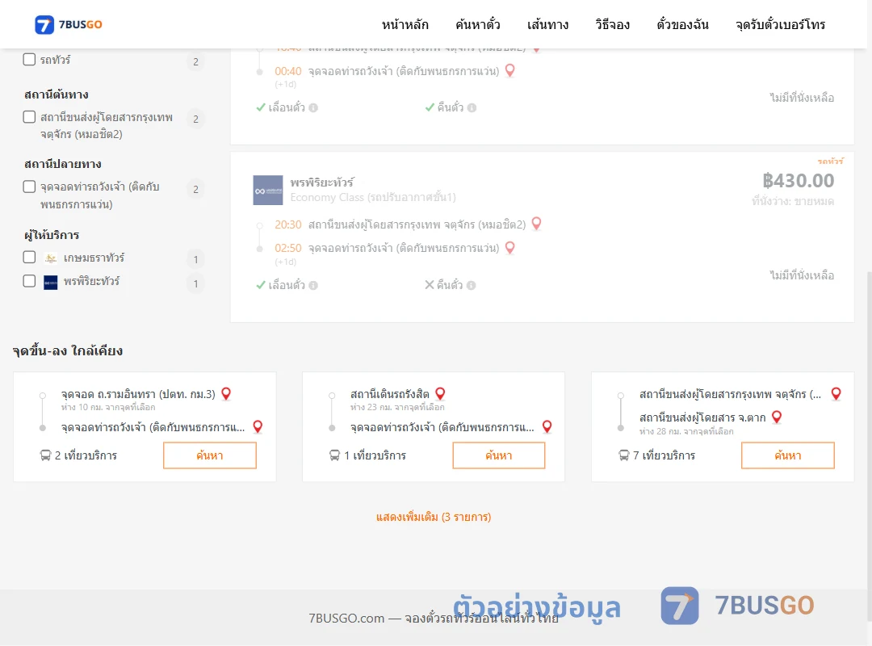Open map pin beside 02:50 arrival stop
Viewport: 872px width, 646px height.
[509, 248]
